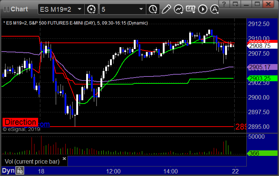279x176 pixels.
Task: Click the green 366 volume marker
Action: coord(262,153)
